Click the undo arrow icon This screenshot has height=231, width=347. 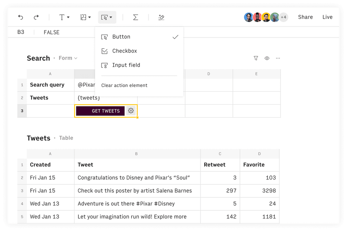[x=21, y=17]
